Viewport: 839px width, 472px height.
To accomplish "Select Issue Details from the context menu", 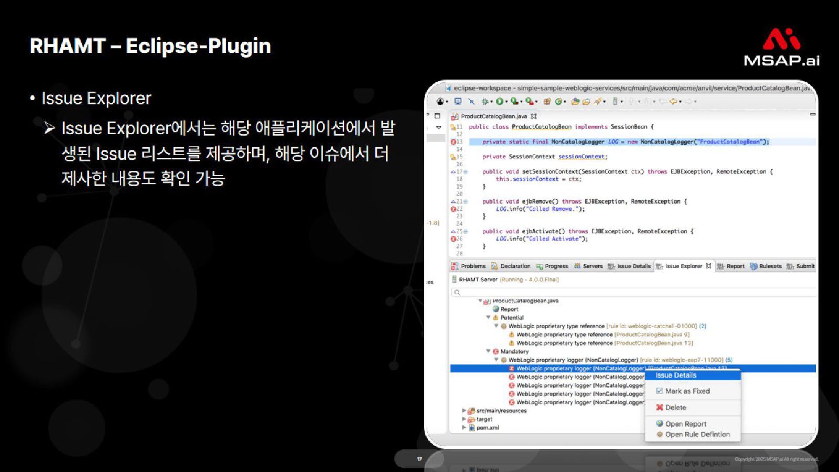I will (x=693, y=375).
